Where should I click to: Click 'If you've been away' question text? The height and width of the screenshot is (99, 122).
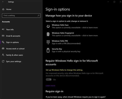click(76, 97)
